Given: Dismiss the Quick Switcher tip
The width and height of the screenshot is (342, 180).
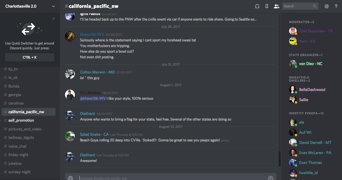Looking at the screenshot, I should tap(53, 19).
